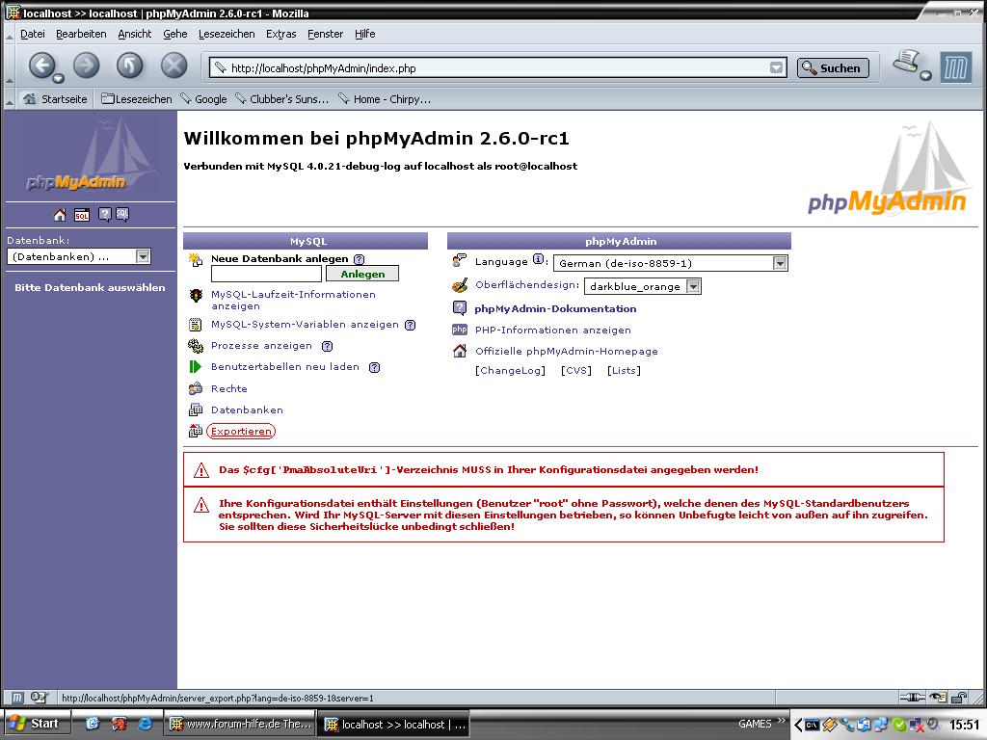Click the PHP icon beside PHP-Informationen
987x740 pixels.
pos(460,330)
